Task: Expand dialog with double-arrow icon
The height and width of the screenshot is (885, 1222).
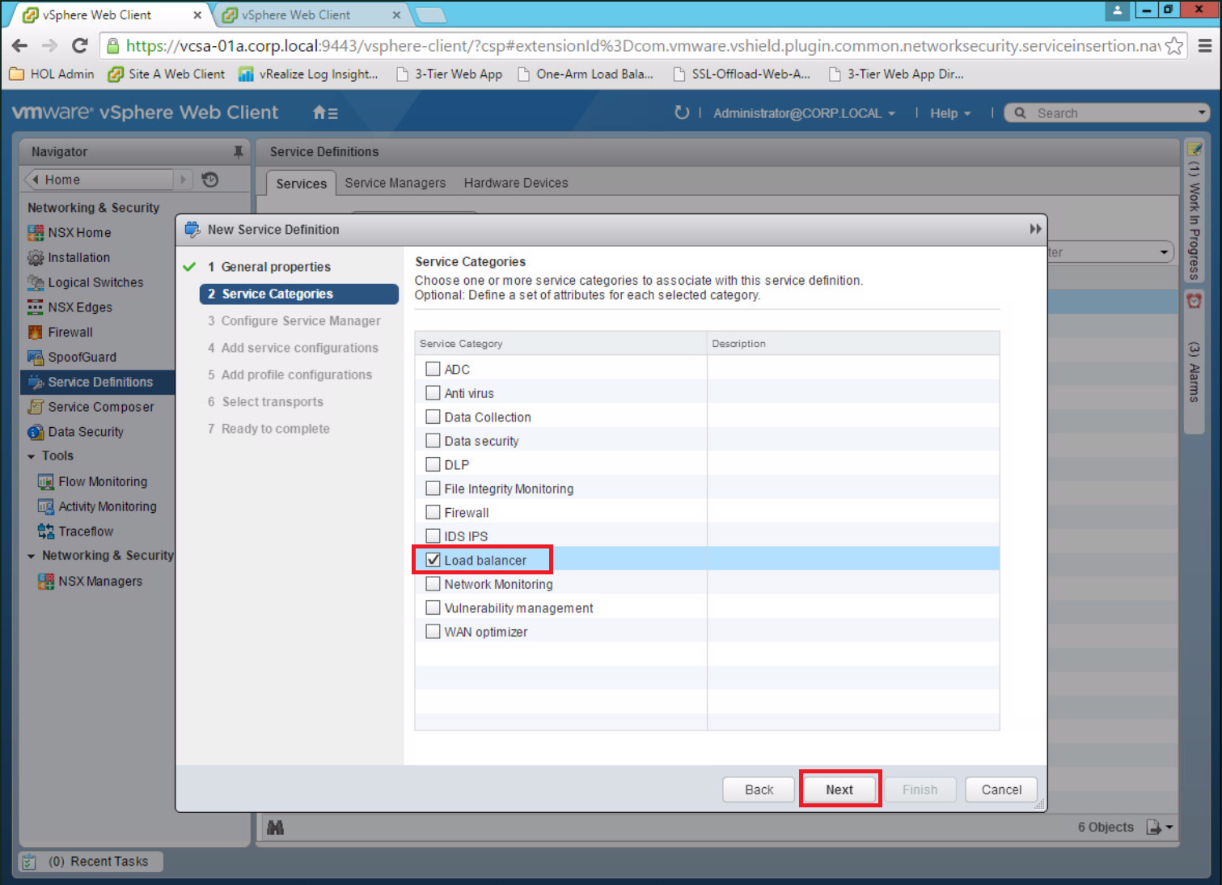Action: [1035, 229]
